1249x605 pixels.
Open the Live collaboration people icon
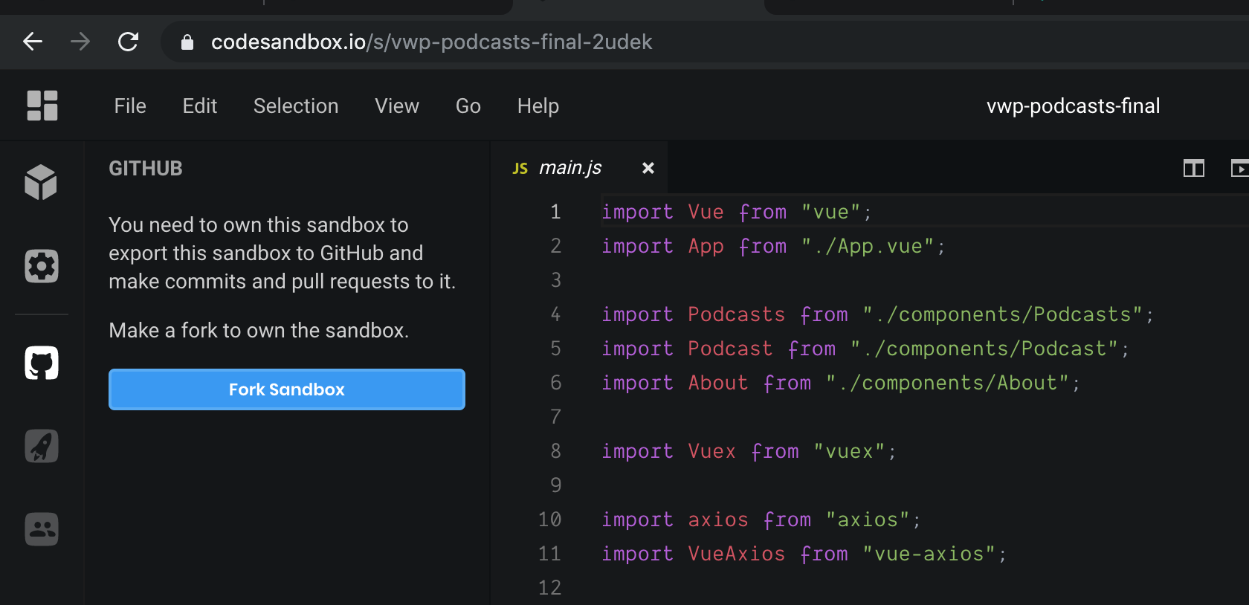[42, 529]
